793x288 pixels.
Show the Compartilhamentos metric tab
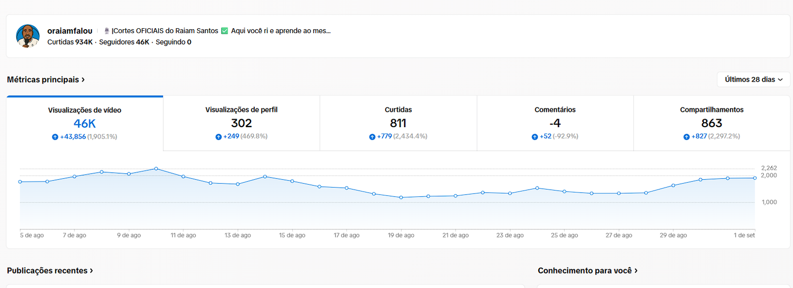click(x=712, y=123)
